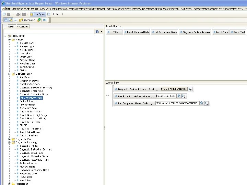Click the Edit Report button
This screenshot has height=185, width=247.
click(55, 14)
